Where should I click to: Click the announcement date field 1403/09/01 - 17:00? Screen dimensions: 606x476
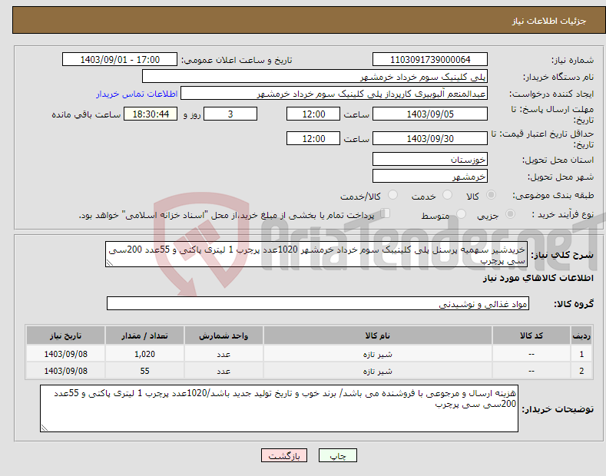tap(120, 60)
